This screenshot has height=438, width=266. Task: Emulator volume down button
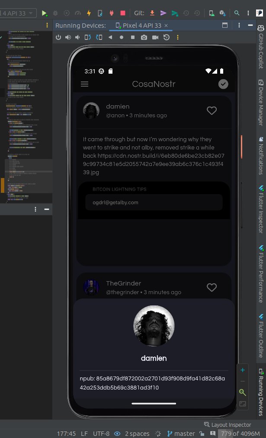[77, 37]
